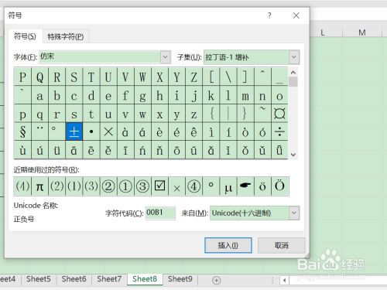Open the Sheet7 worksheet tab
Viewport: 387px width, 290px height.
point(109,279)
